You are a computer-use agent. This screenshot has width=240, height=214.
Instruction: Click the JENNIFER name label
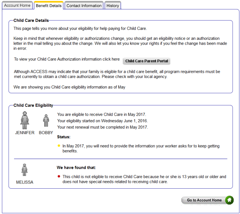[25, 133]
